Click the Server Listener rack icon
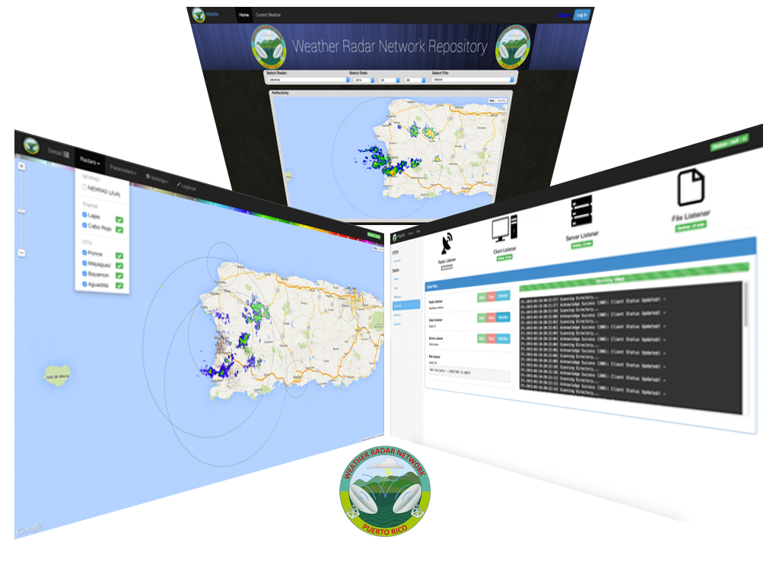779x584 pixels. pyautogui.click(x=582, y=211)
